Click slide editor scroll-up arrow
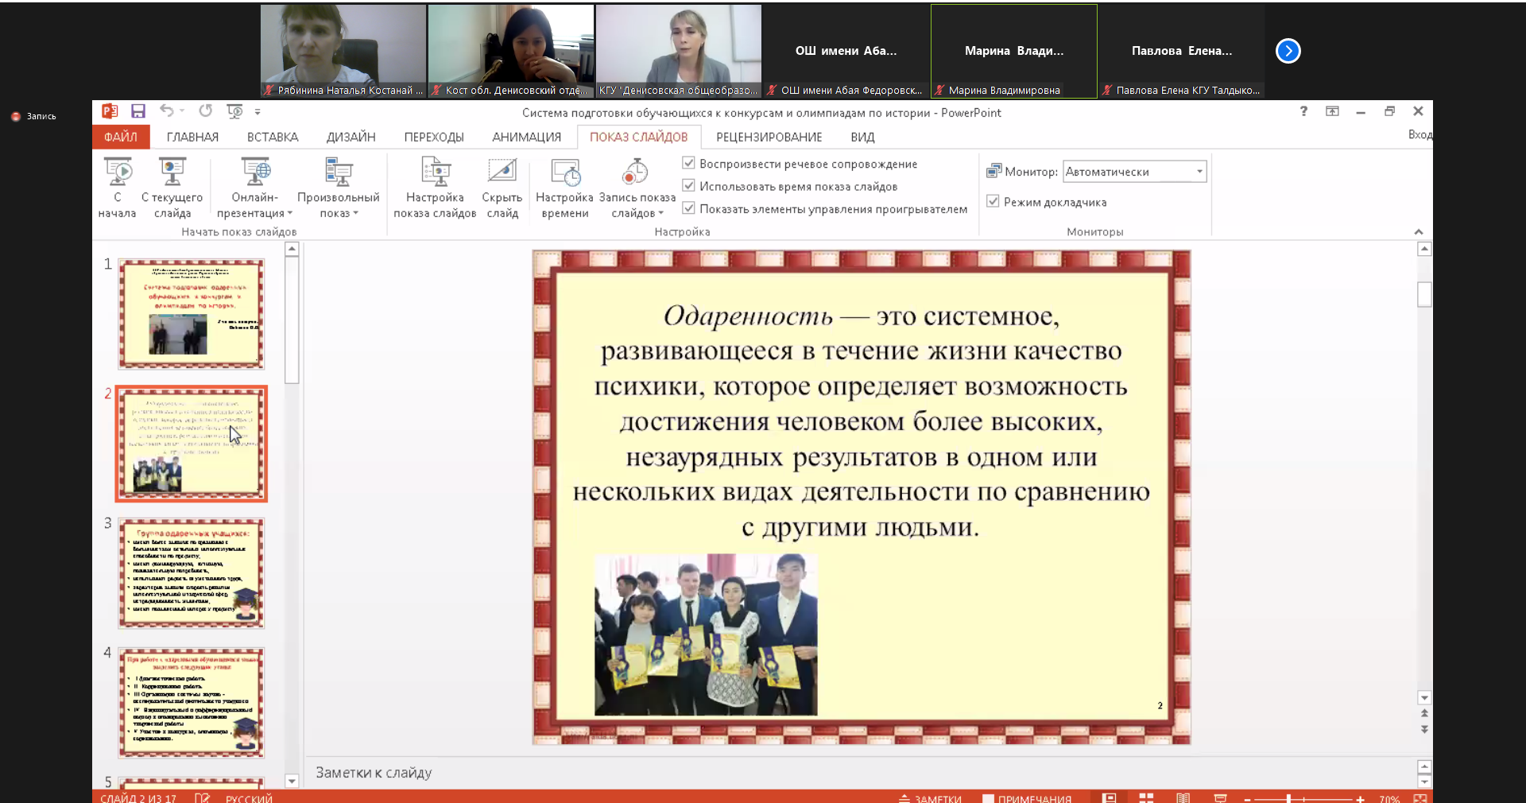 coord(1424,249)
